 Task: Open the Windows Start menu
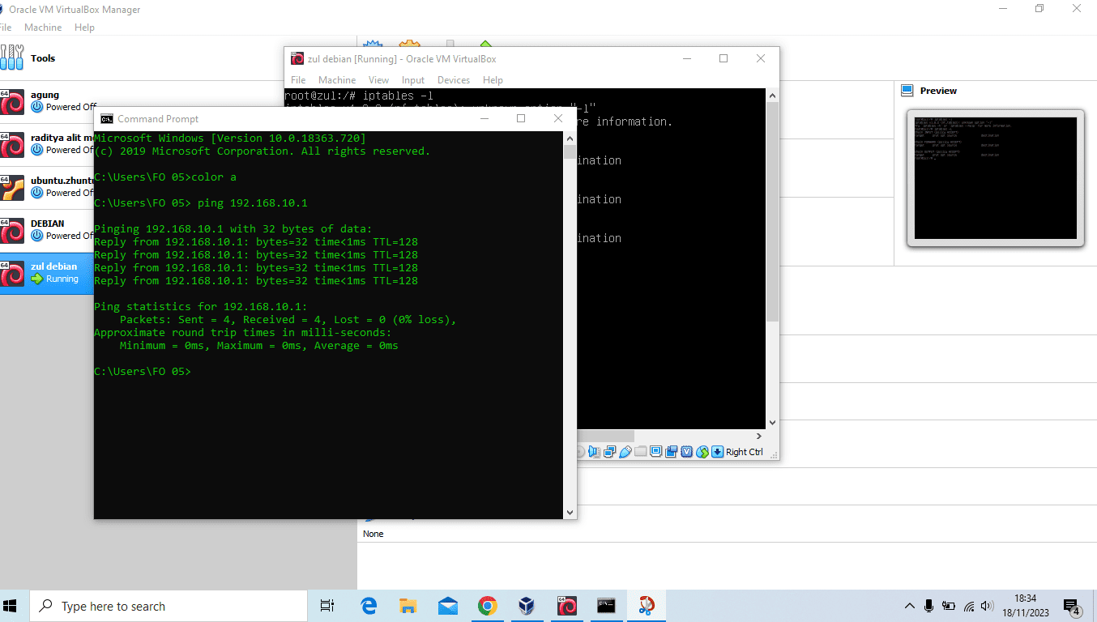pyautogui.click(x=11, y=606)
